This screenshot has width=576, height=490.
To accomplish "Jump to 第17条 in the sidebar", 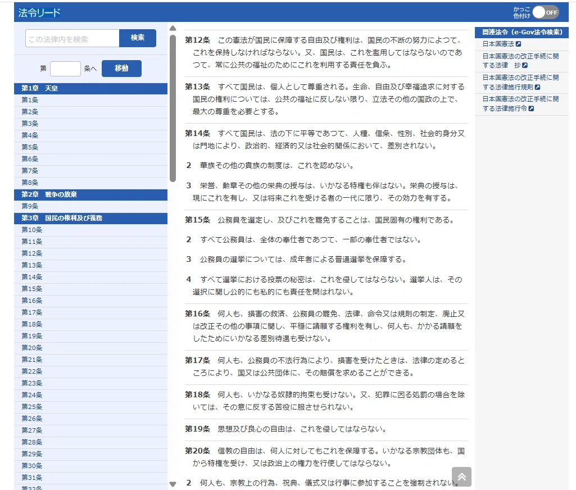I will [x=90, y=312].
